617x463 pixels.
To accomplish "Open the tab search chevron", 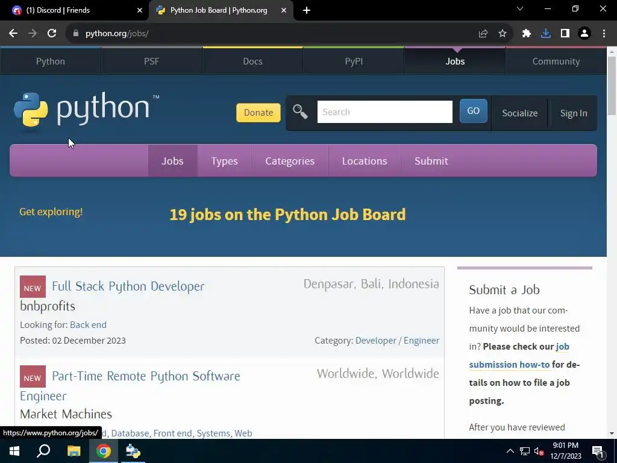I will coord(520,8).
